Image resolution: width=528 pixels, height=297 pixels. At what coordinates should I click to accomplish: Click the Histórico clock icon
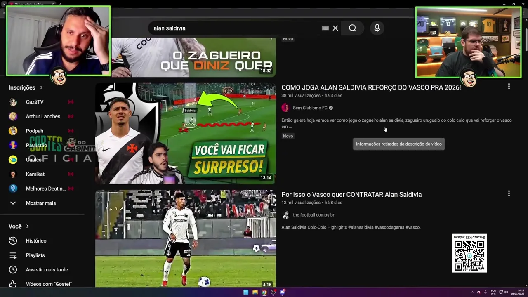pos(13,241)
